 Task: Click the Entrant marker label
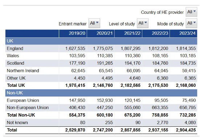pos(73,24)
